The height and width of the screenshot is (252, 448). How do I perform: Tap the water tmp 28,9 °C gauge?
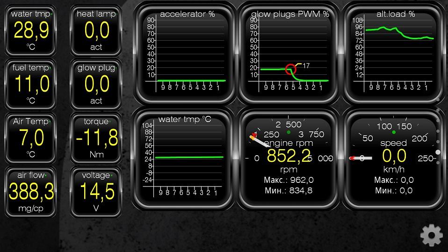click(x=30, y=30)
